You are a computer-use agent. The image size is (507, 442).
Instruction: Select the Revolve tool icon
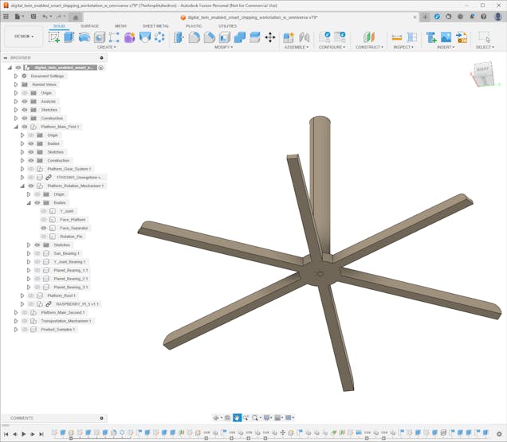pyautogui.click(x=84, y=37)
